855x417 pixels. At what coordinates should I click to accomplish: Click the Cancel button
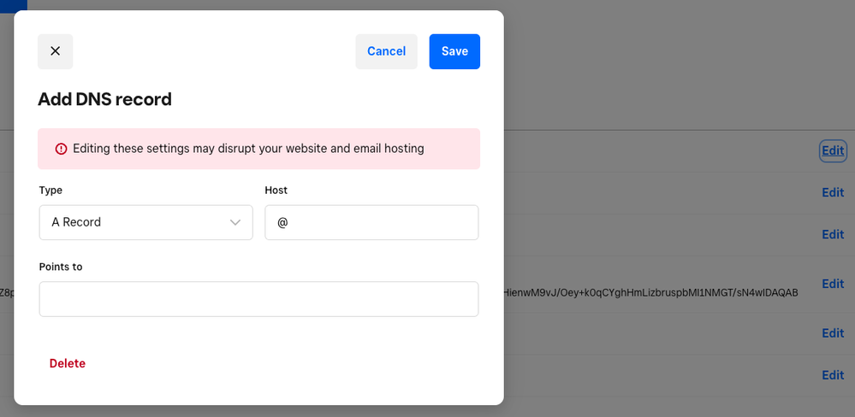386,51
